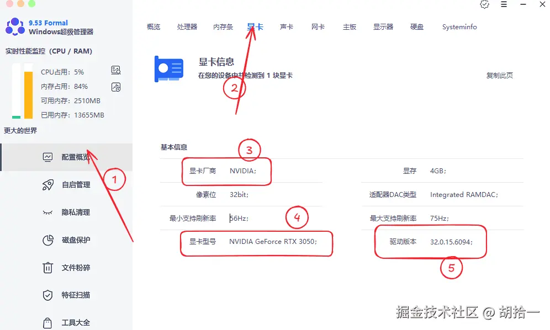Open the badge settings icon in title bar

pos(484,4)
